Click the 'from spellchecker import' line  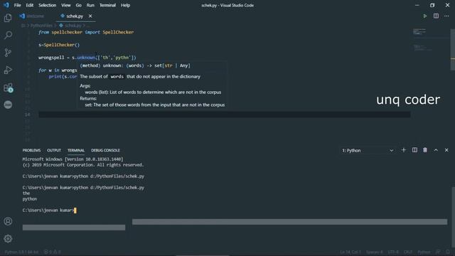(x=86, y=32)
